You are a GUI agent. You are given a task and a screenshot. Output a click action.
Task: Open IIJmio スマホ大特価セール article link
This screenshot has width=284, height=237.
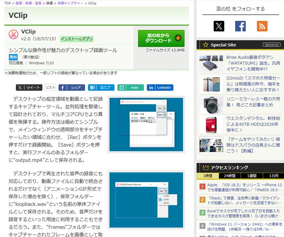(253, 84)
